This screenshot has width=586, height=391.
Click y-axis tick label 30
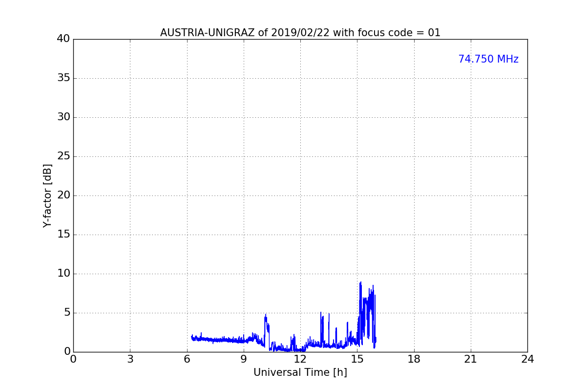63,117
